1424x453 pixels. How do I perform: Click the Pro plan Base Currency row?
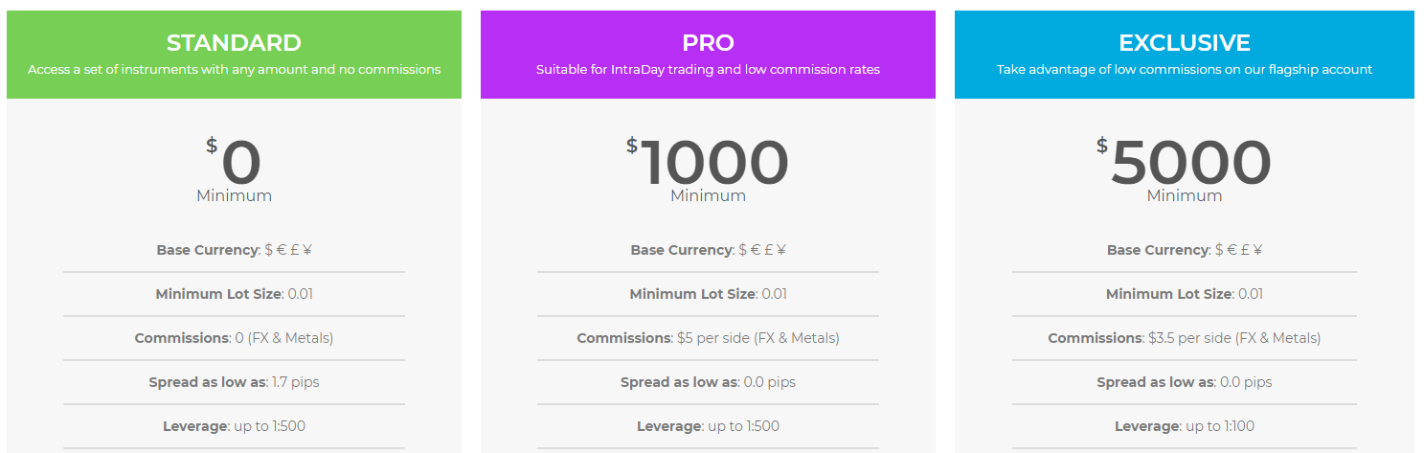[x=708, y=250]
